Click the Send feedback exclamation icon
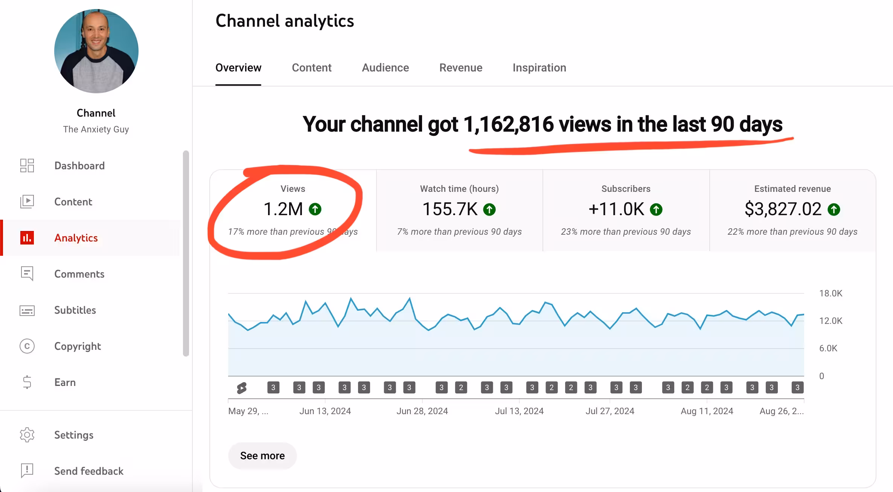The width and height of the screenshot is (893, 492). 27,471
